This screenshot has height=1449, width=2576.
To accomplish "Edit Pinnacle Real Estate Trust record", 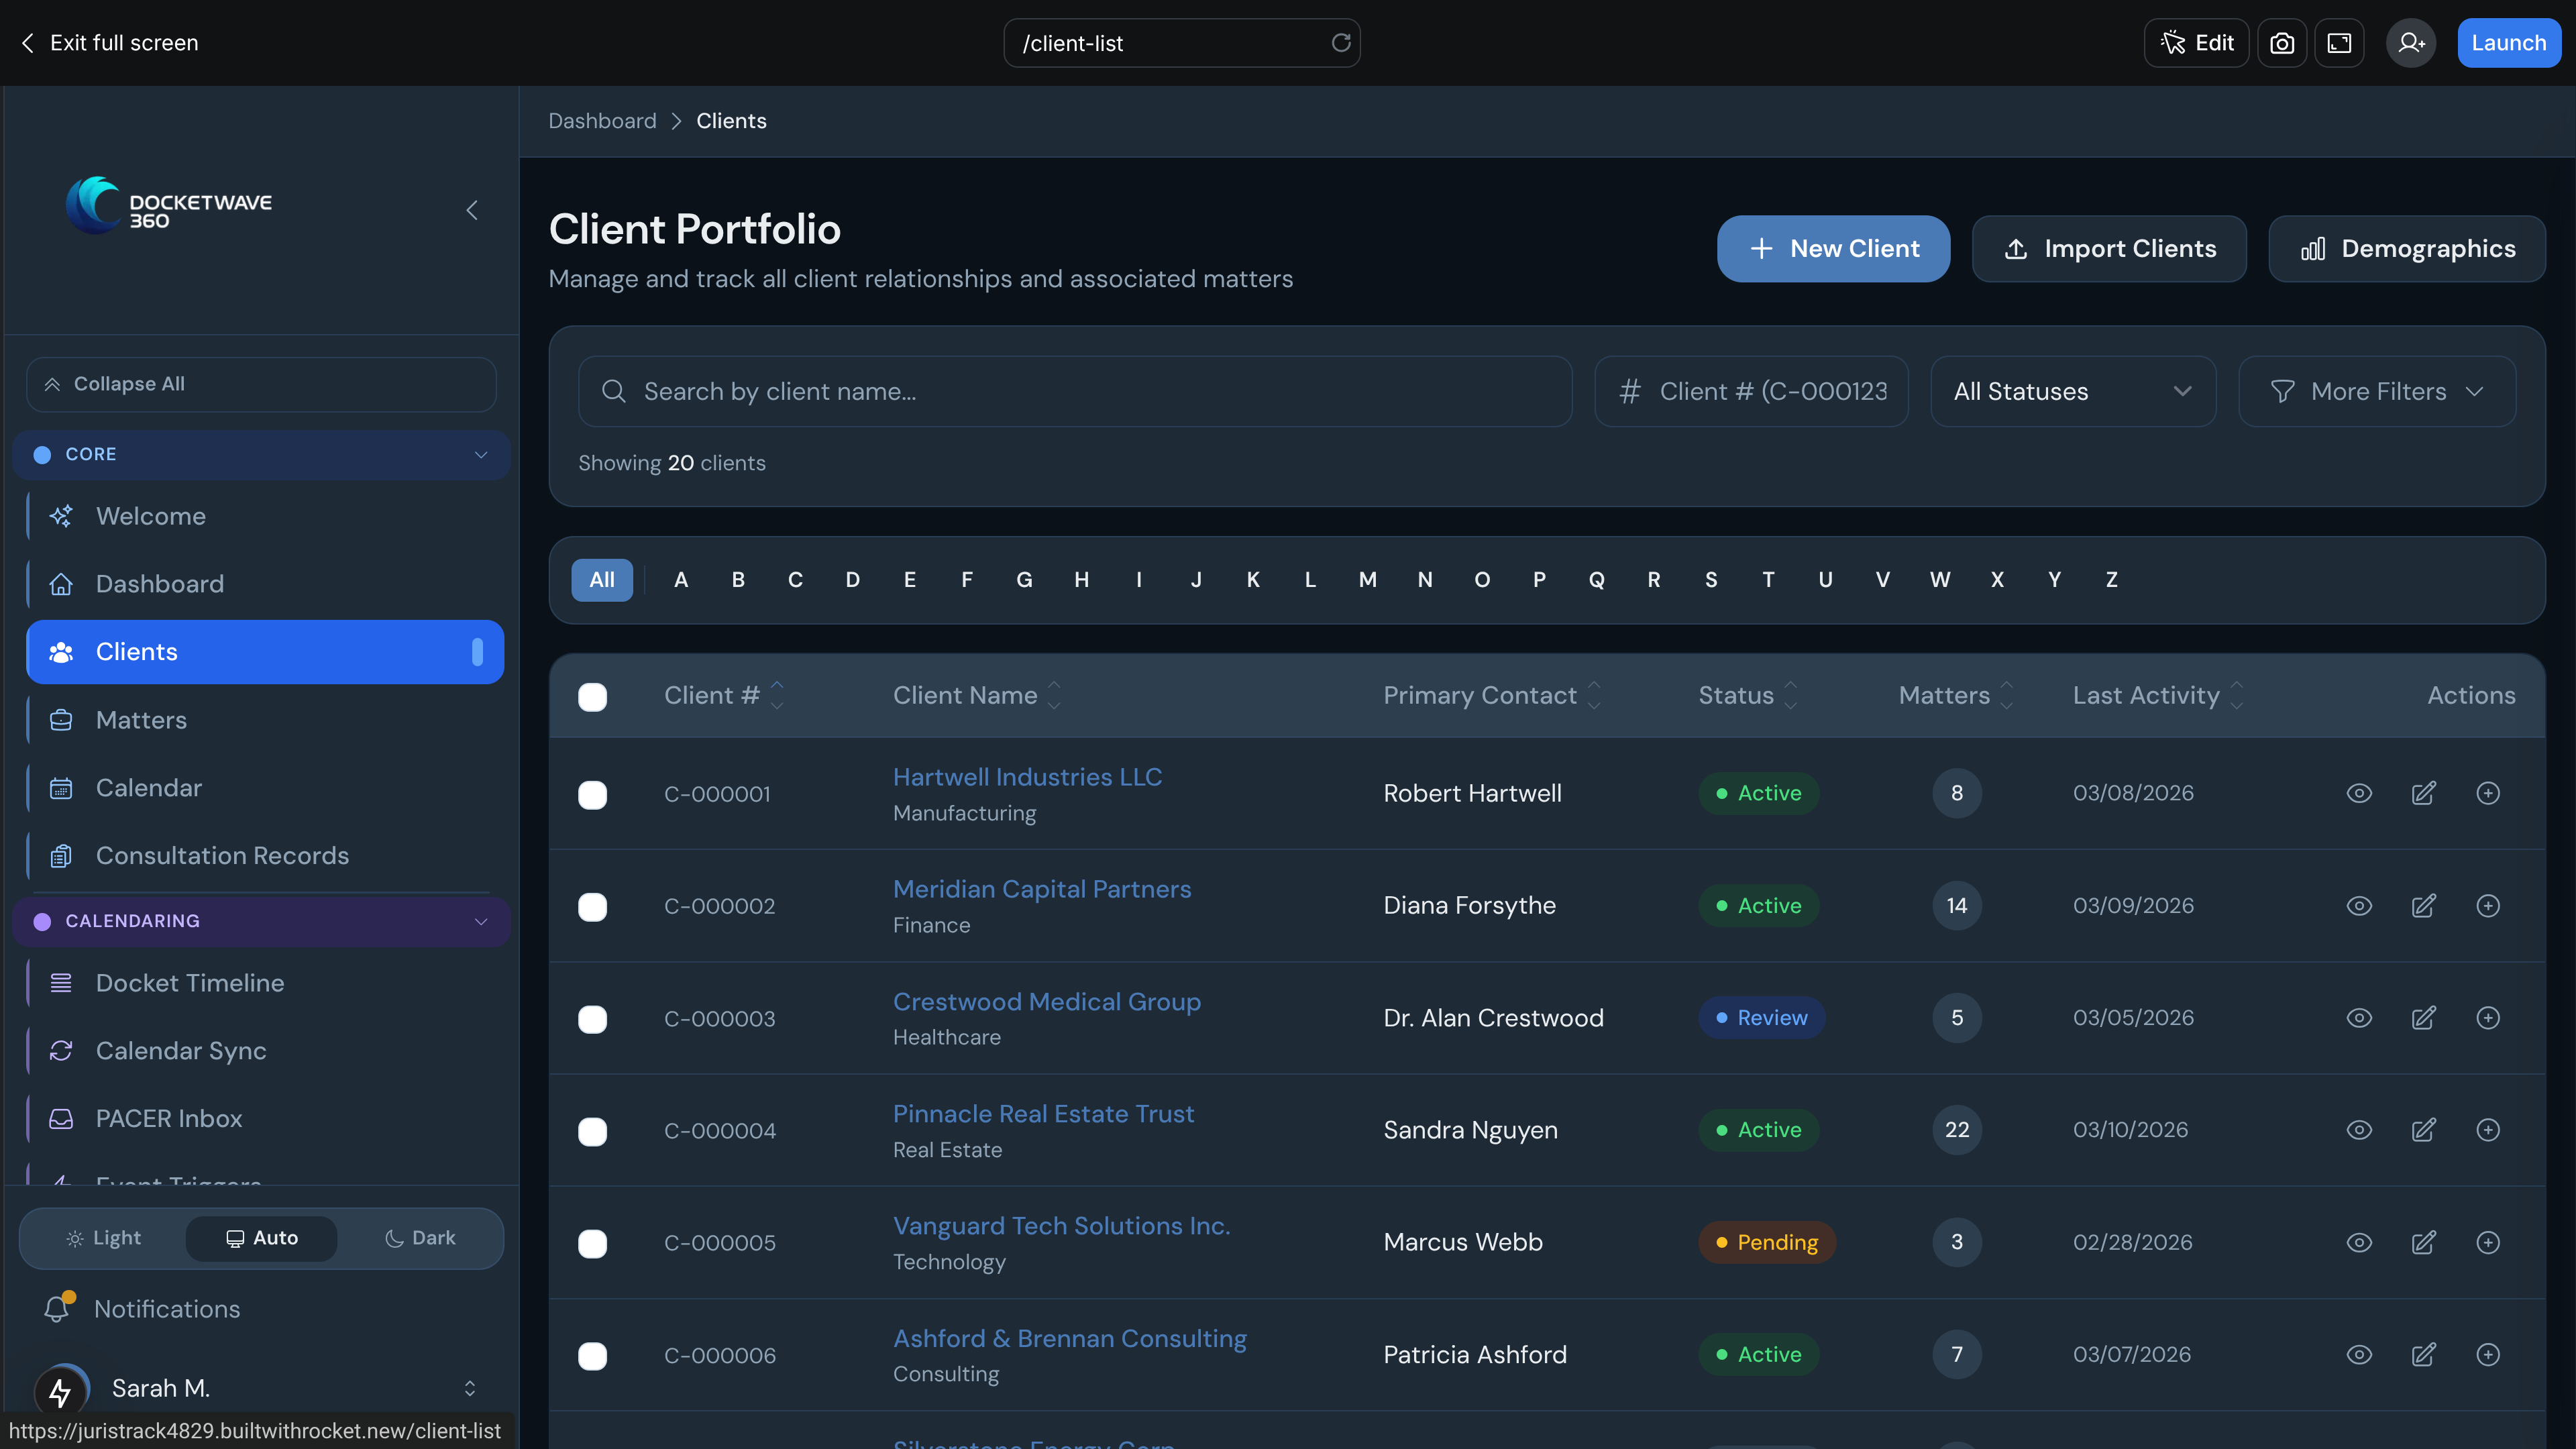I will coord(2423,1130).
